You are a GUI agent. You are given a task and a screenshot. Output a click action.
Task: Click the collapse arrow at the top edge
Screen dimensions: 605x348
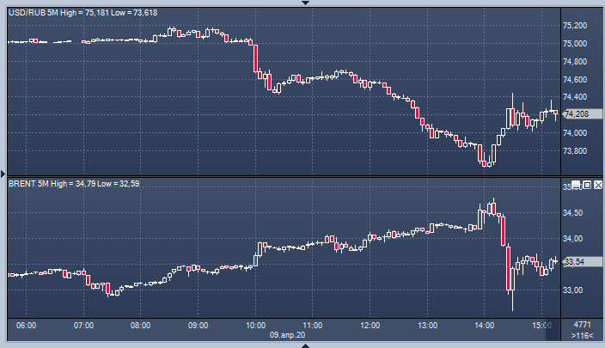[x=302, y=3]
